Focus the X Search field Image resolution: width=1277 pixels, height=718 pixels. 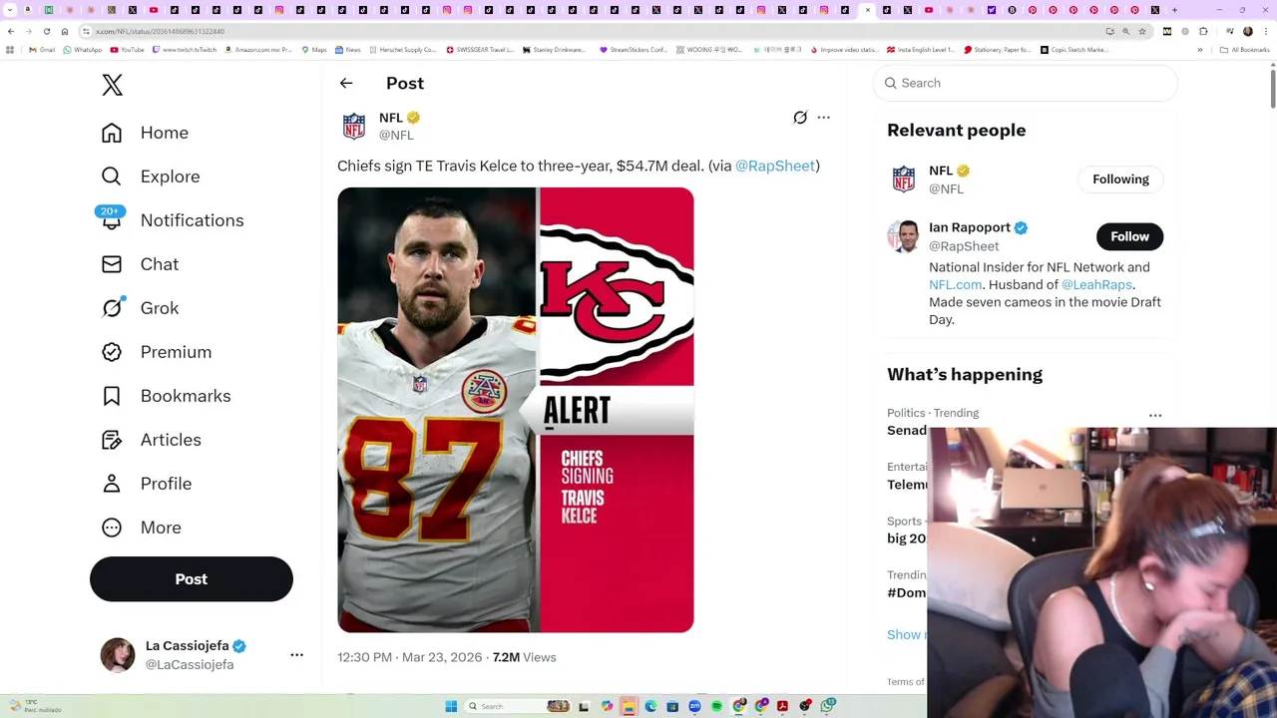(x=1026, y=84)
